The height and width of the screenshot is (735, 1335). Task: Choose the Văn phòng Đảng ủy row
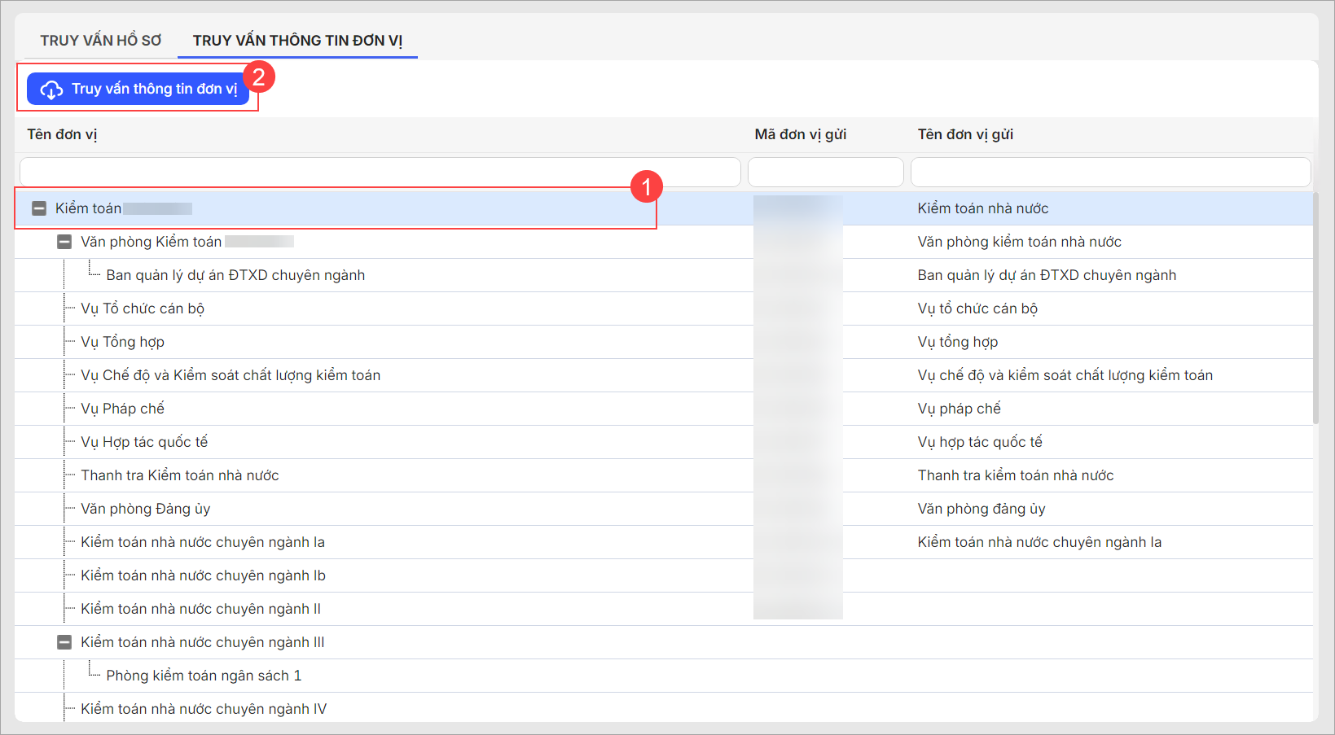145,510
